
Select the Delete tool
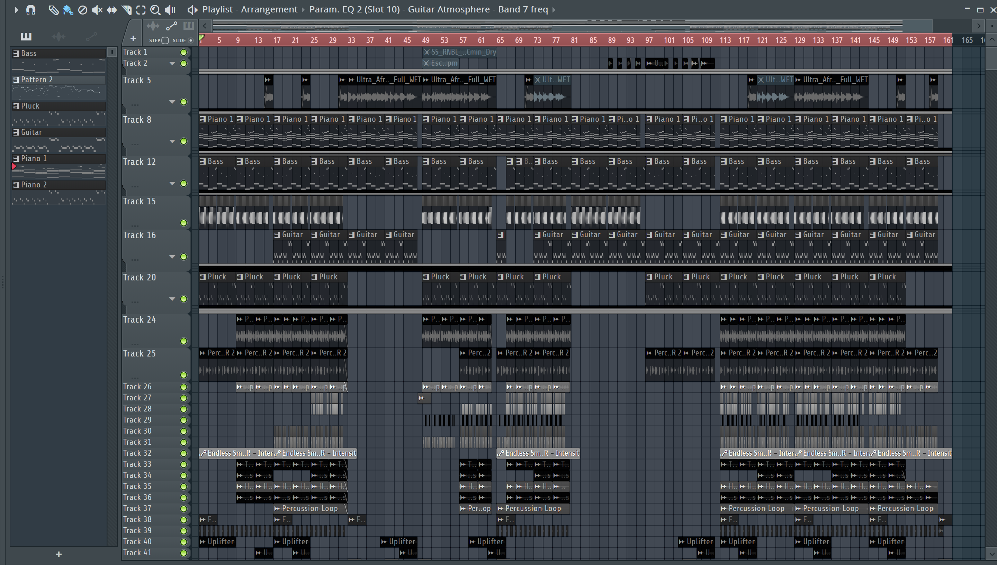pyautogui.click(x=83, y=10)
